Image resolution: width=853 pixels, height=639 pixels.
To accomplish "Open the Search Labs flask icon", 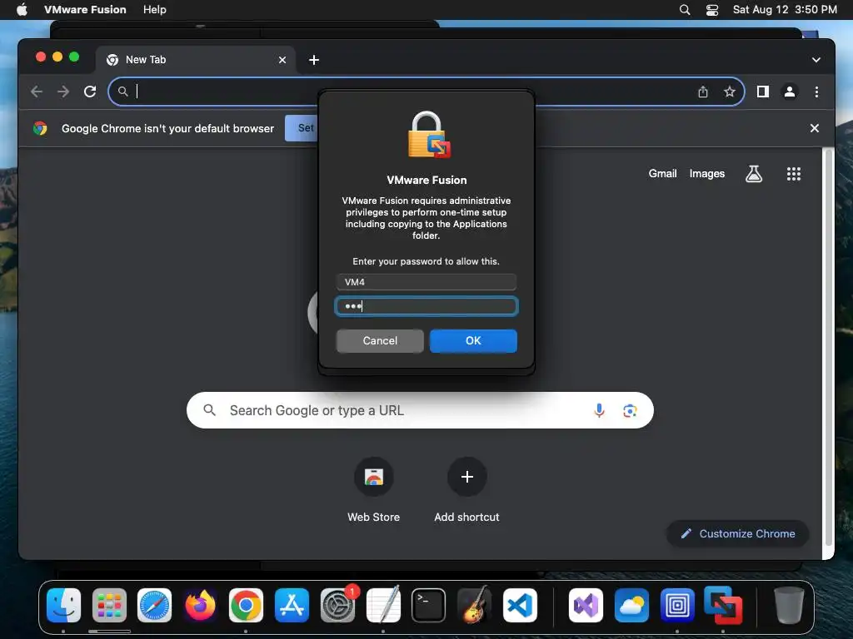I will point(753,174).
